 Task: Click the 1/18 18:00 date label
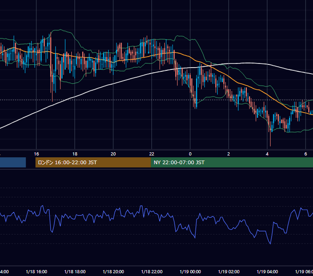[75, 271]
